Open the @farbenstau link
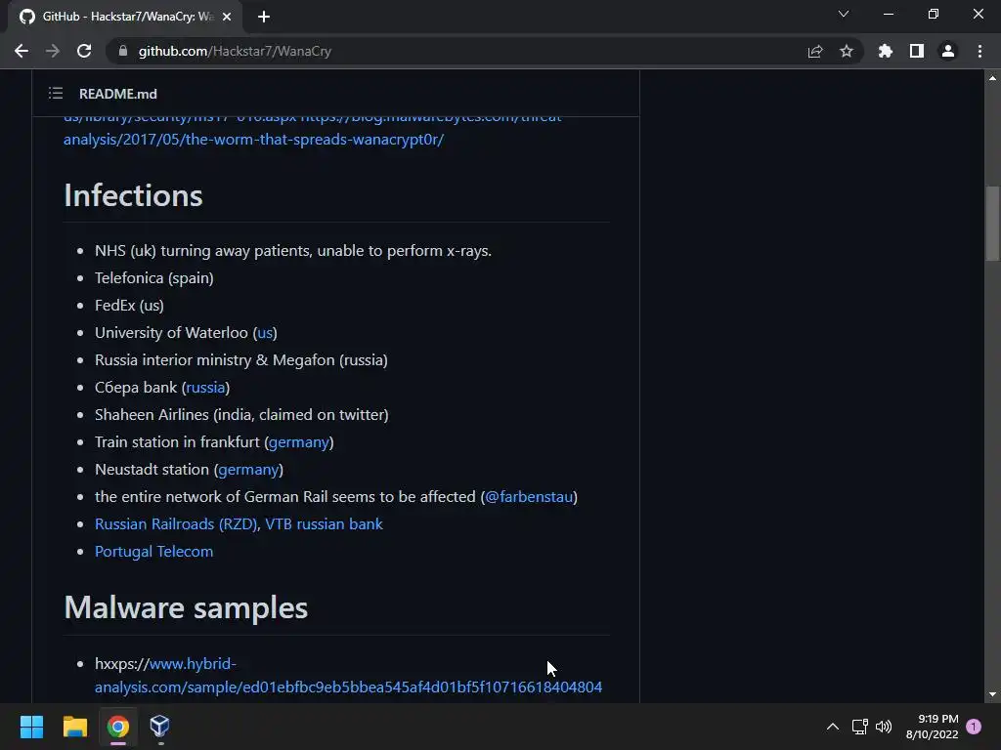Image resolution: width=1001 pixels, height=750 pixels. (x=529, y=497)
